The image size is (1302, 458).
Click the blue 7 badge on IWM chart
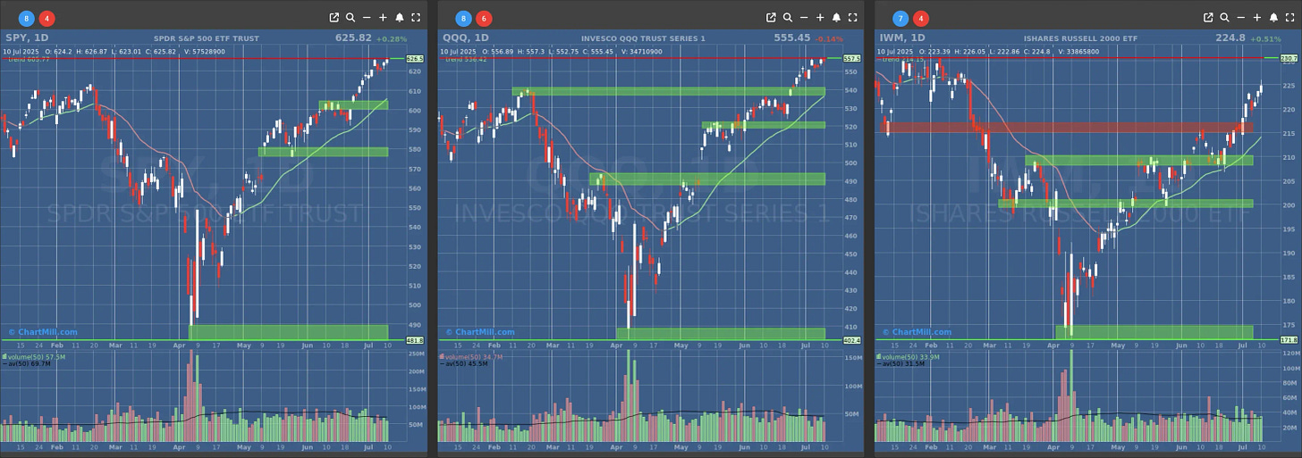pyautogui.click(x=900, y=18)
